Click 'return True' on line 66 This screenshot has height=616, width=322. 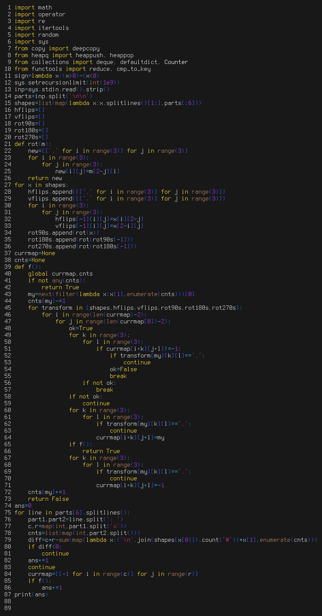point(101,451)
